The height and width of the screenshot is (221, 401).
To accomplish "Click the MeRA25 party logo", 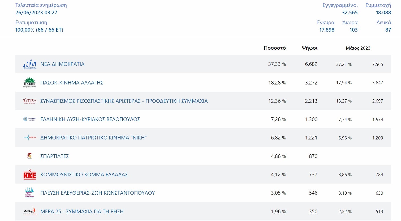I will (30, 211).
